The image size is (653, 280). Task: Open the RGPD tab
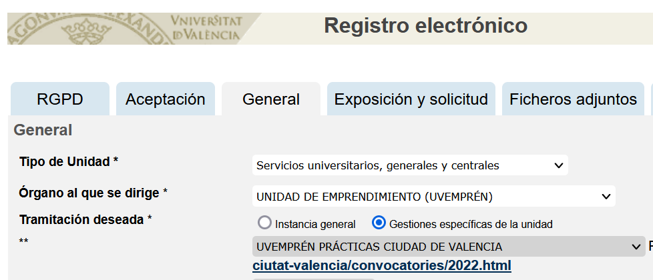coord(60,99)
